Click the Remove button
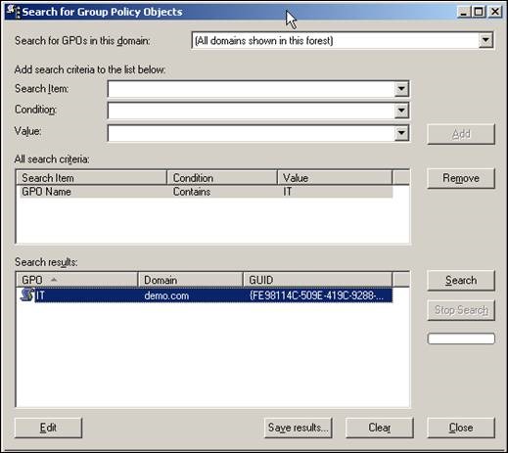The image size is (508, 453). [x=461, y=178]
